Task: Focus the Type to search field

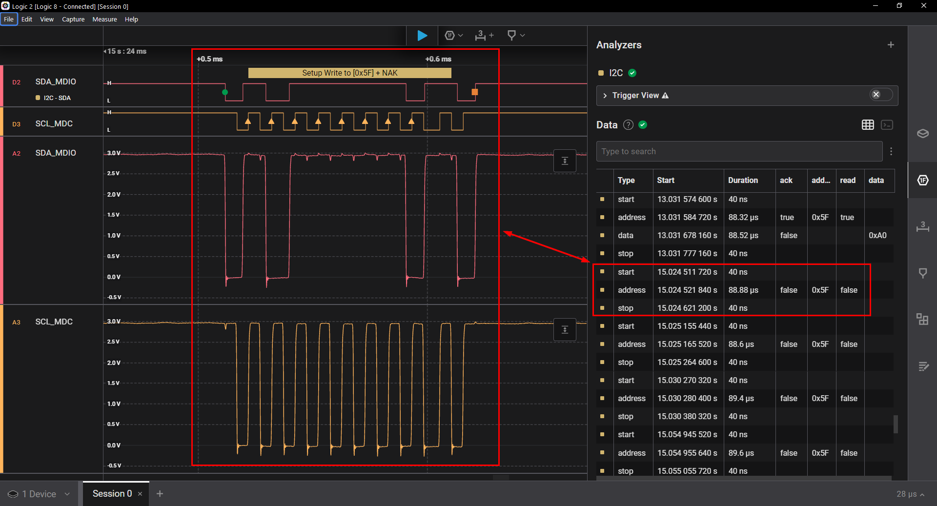Action: (739, 151)
